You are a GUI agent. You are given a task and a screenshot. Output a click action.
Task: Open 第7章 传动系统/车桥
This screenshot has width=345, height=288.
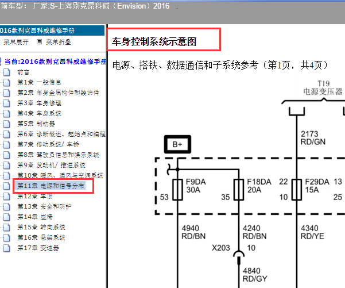click(x=48, y=144)
